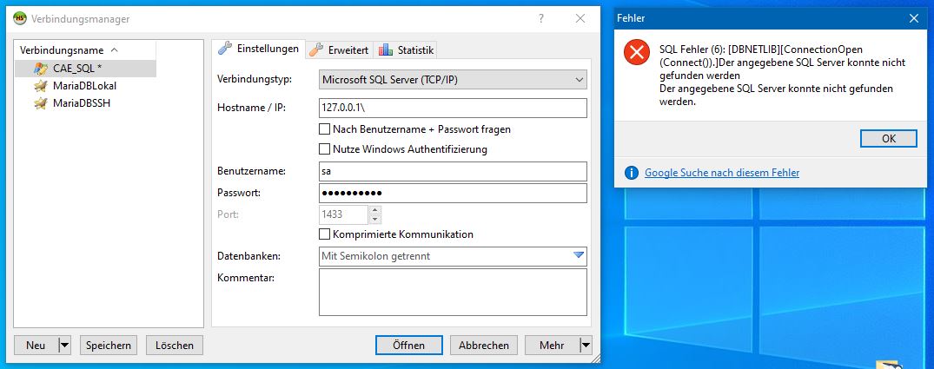
Task: Open the Verbindungstyp dropdown
Action: (453, 79)
